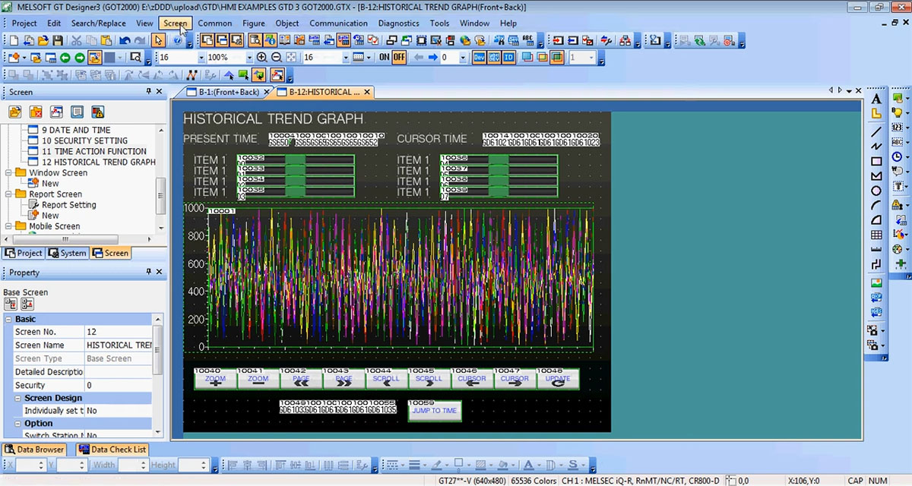Switch to the System panel tab
The height and width of the screenshot is (486, 912).
coord(68,253)
